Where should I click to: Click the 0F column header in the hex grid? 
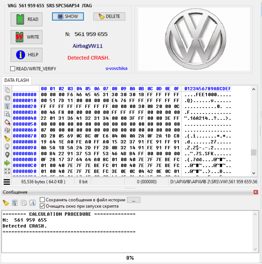click(x=177, y=89)
